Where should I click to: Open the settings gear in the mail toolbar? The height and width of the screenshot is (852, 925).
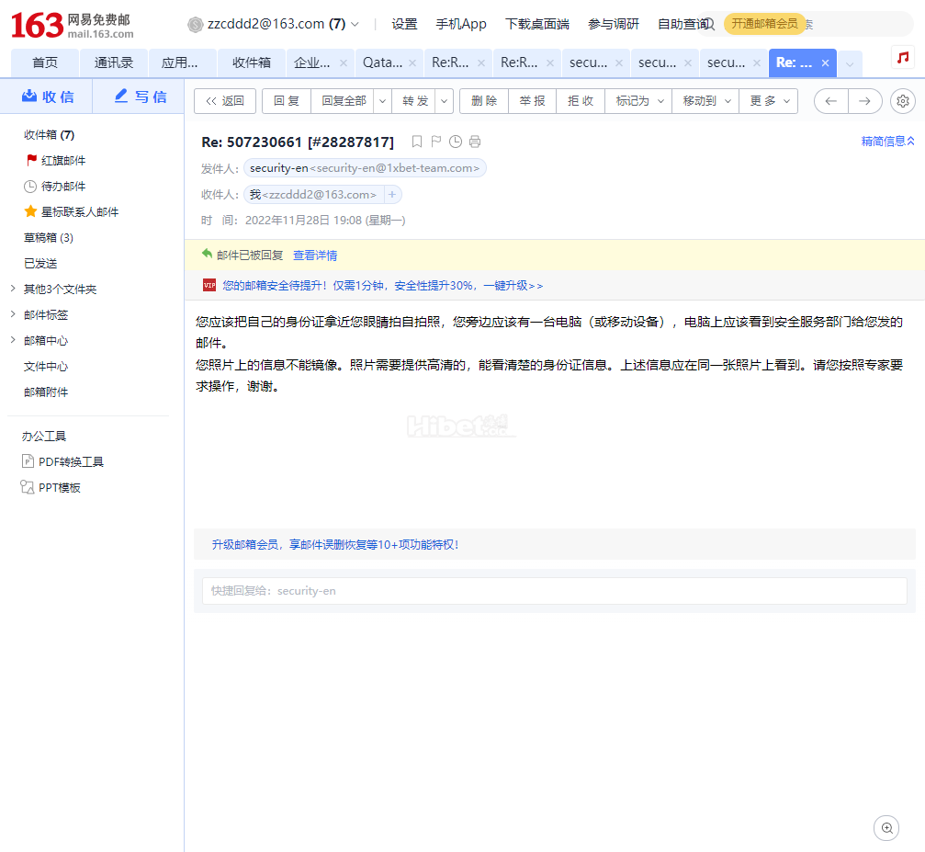(903, 101)
